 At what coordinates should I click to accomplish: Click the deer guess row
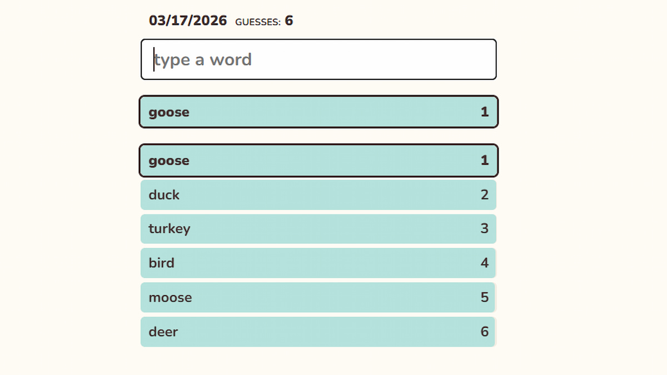(318, 332)
